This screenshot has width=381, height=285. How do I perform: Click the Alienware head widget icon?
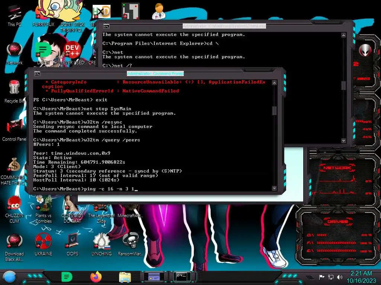tap(365, 50)
